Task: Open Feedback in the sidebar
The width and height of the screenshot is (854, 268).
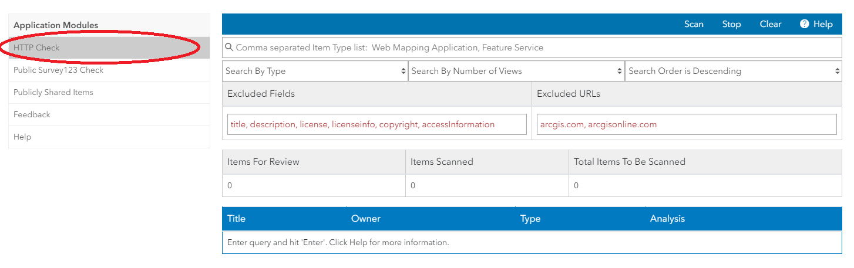Action: [109, 114]
